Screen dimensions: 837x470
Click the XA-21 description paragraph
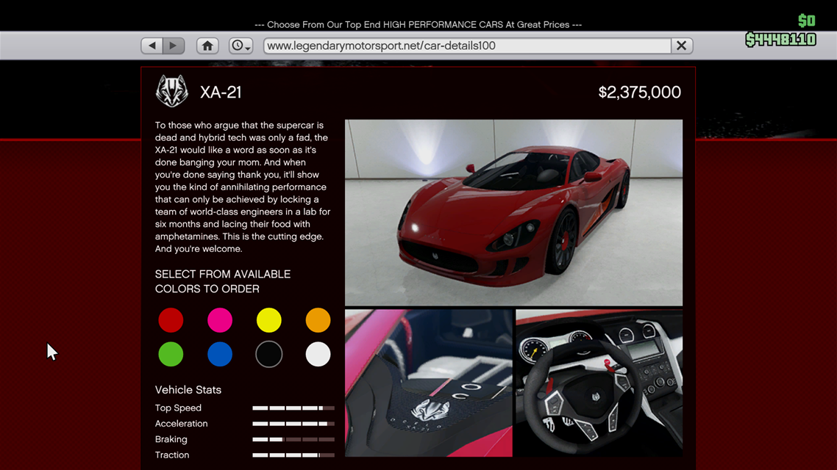[242, 187]
